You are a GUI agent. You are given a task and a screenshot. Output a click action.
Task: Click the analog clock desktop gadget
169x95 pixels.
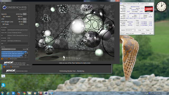pyautogui.click(x=161, y=6)
